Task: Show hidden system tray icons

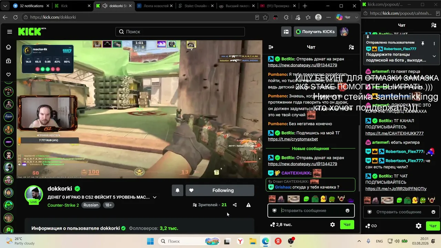Action: point(359,241)
